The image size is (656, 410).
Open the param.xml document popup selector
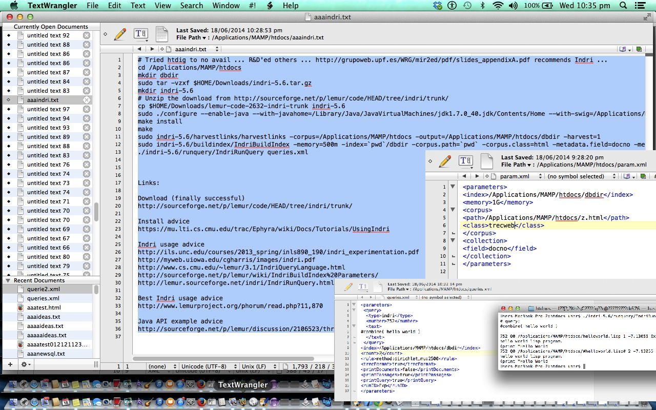tap(515, 176)
